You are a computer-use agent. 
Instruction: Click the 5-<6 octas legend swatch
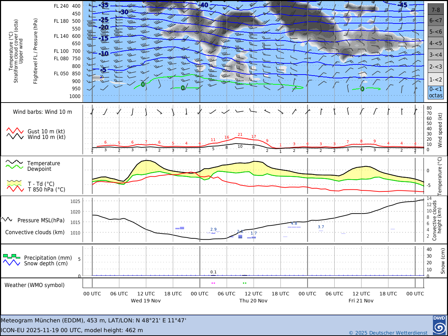[x=436, y=31]
